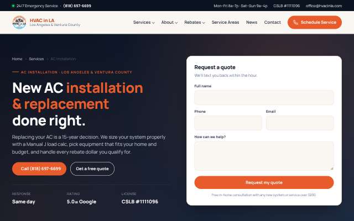Click the Request a quote heading
354x221 pixels.
click(215, 67)
